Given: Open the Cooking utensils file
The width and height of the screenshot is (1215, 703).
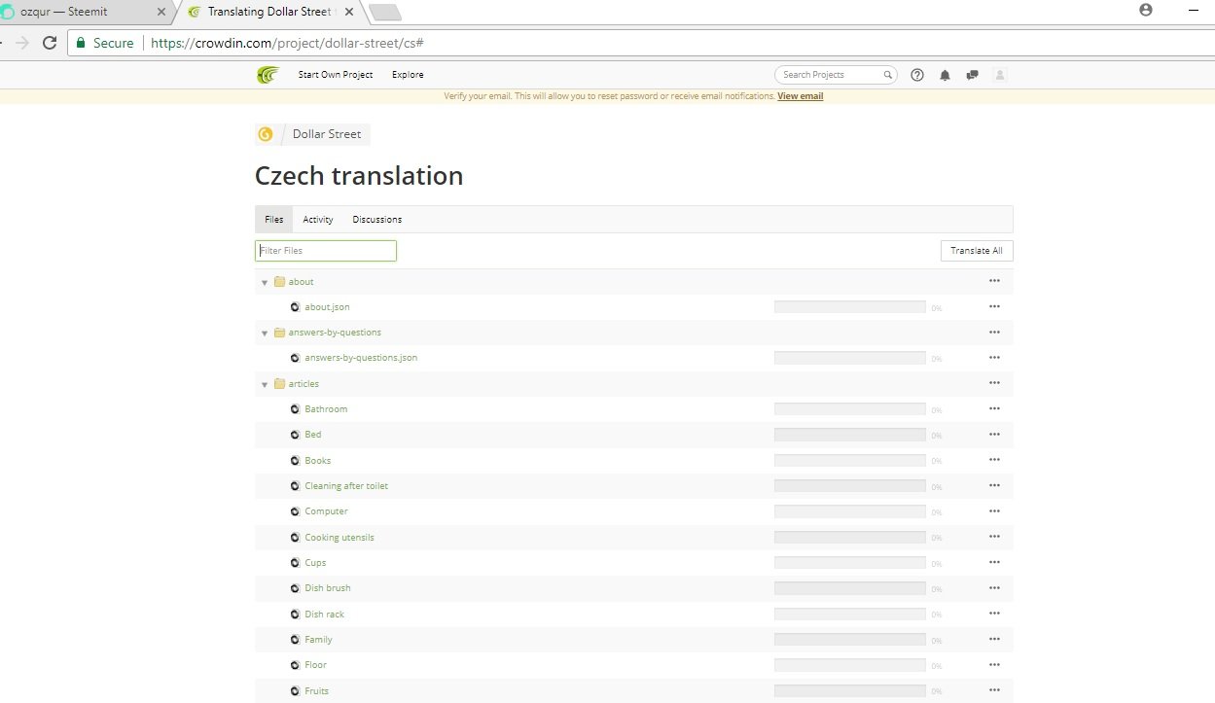Looking at the screenshot, I should pos(339,538).
